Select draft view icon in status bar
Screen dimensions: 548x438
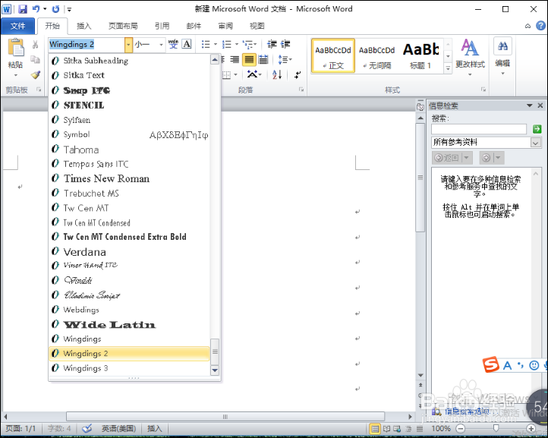[420, 429]
